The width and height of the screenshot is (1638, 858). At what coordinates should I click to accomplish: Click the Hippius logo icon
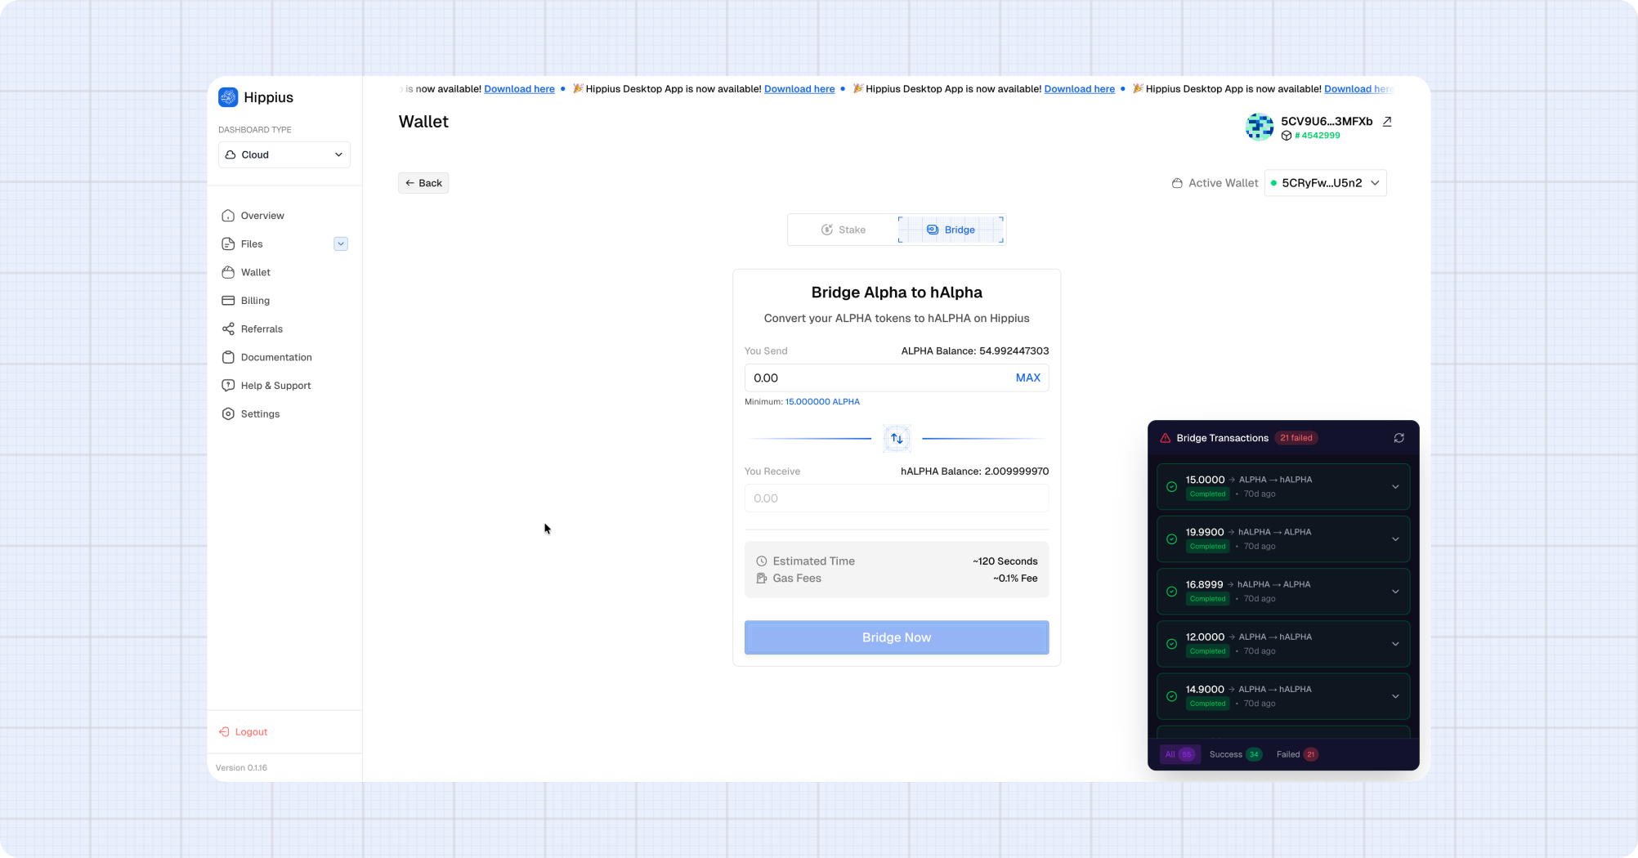pyautogui.click(x=228, y=97)
